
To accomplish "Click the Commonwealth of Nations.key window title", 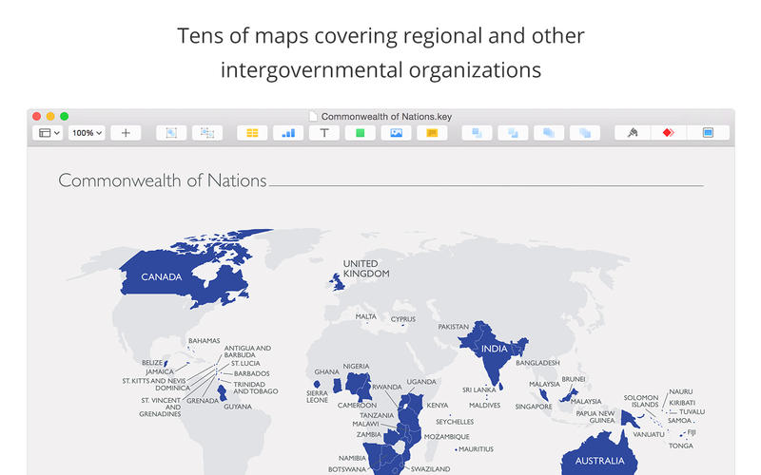I will (386, 116).
